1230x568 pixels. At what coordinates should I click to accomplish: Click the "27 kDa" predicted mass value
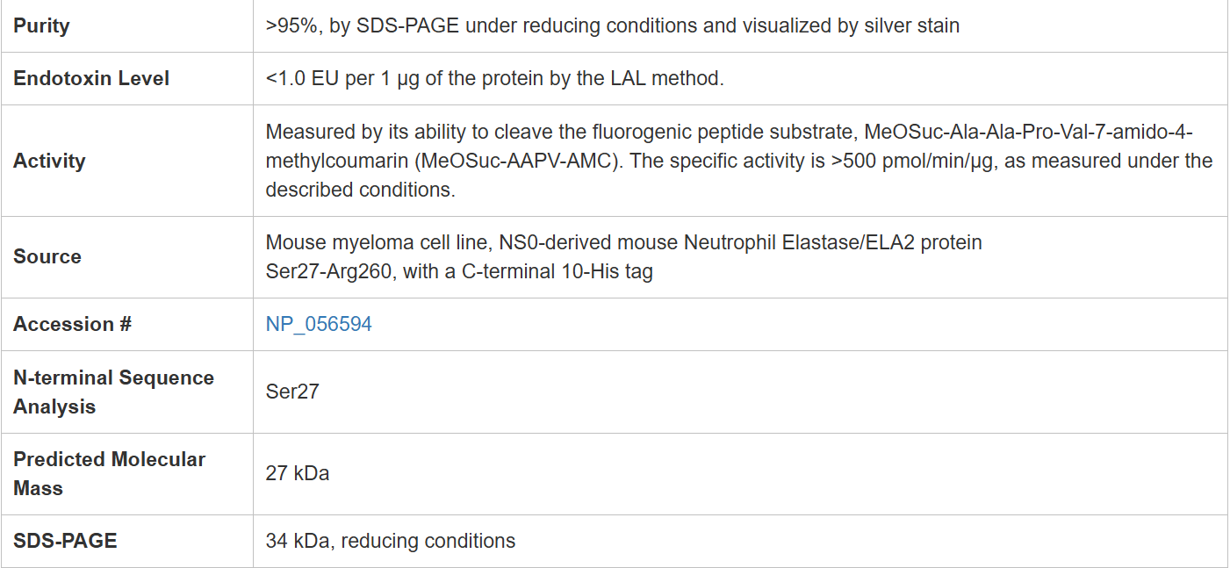(298, 474)
